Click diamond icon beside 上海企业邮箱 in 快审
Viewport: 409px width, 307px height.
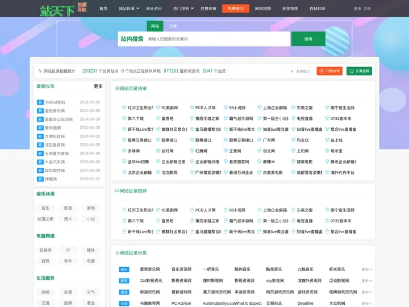click(x=260, y=107)
